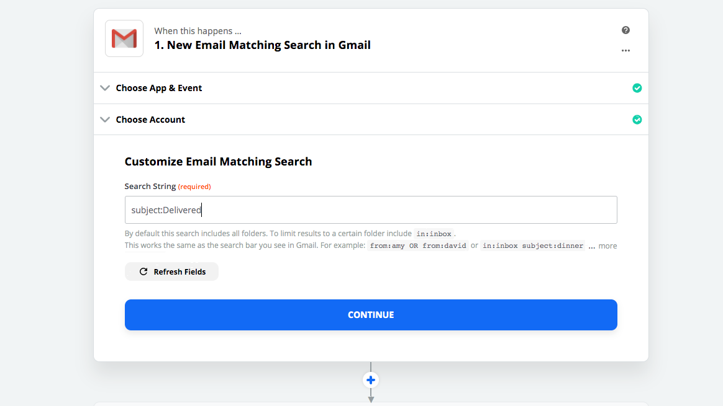Open the three-dot more options menu

625,51
